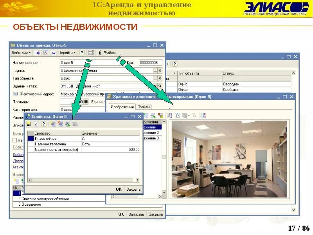The width and height of the screenshot is (313, 235).
Task: Click left arrow of Свойства horizontal scrollbar
Action: point(30,180)
